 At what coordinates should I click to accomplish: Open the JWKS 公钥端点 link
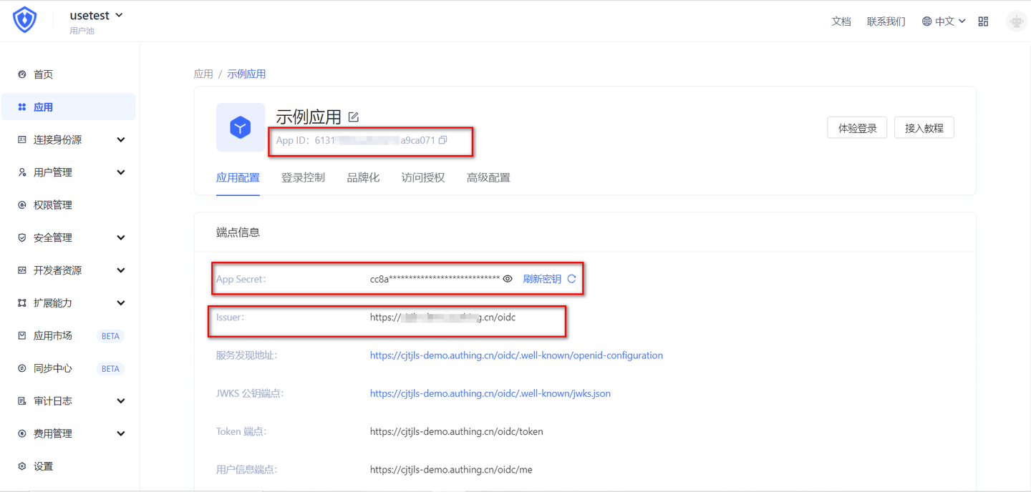click(490, 393)
